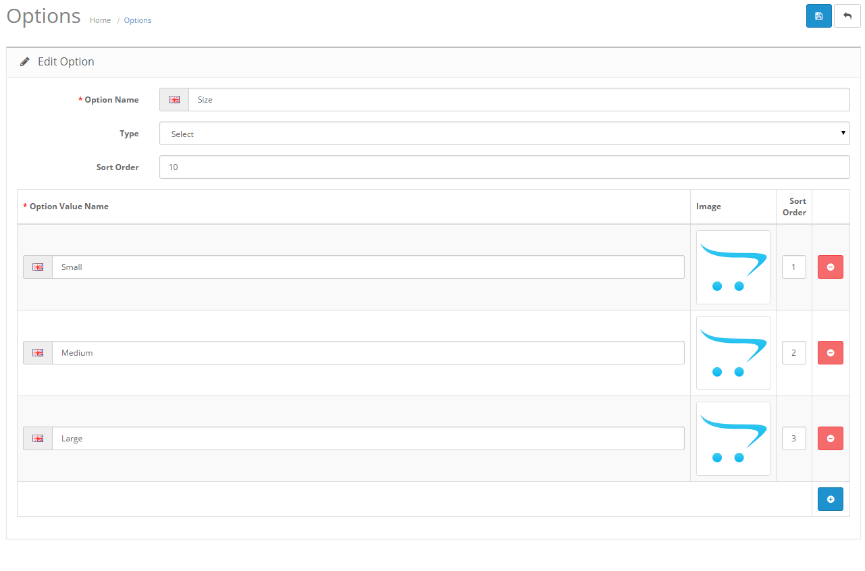865x571 pixels.
Task: Go back using the return arrow icon
Action: click(847, 16)
